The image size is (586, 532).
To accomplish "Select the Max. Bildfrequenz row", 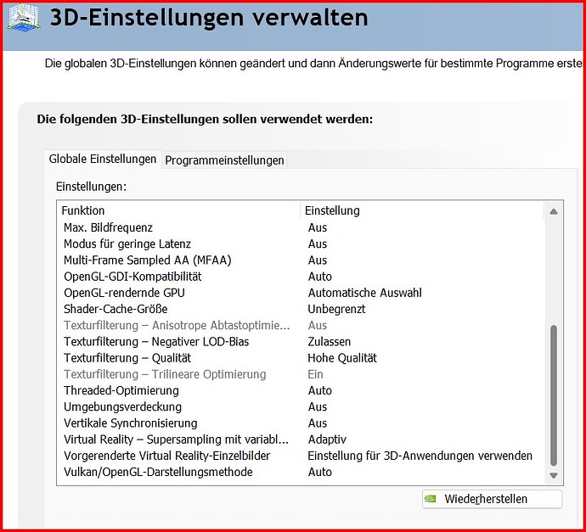I will [301, 227].
